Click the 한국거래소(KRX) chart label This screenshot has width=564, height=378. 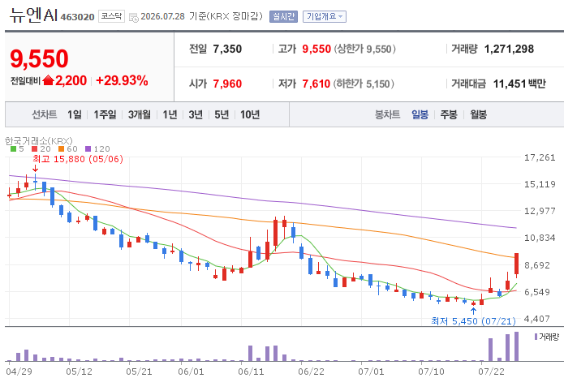point(39,140)
